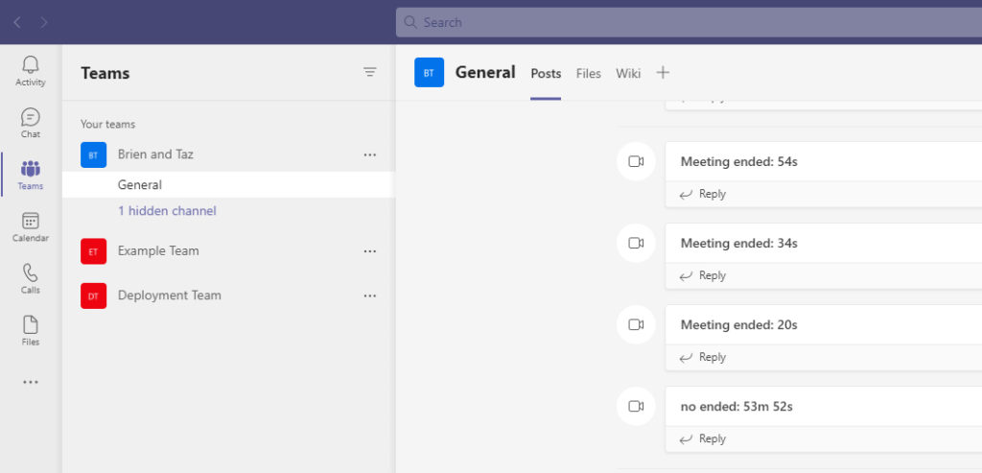Show more apps via ellipsis in sidebar
982x473 pixels.
30,382
